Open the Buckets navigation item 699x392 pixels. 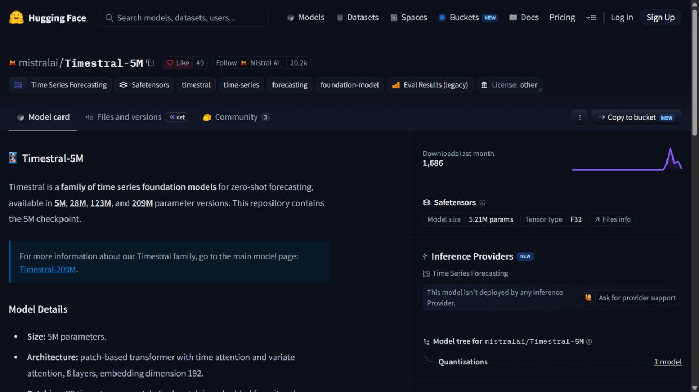467,18
